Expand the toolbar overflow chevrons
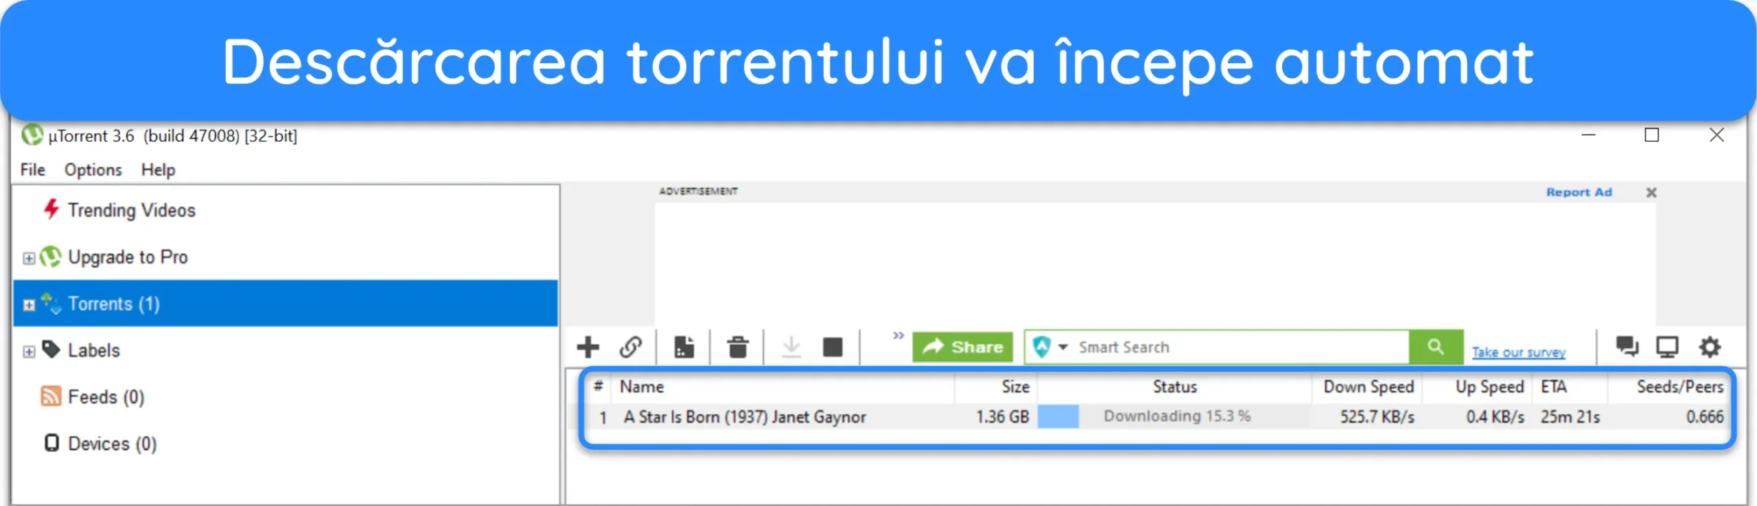Viewport: 1757px width, 506px height. pos(898,335)
